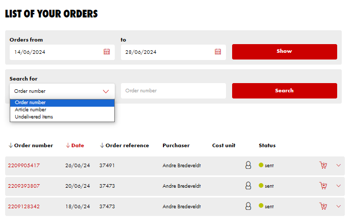Open the 'Orders from' calendar picker icon
The width and height of the screenshot is (351, 218).
coord(107,52)
